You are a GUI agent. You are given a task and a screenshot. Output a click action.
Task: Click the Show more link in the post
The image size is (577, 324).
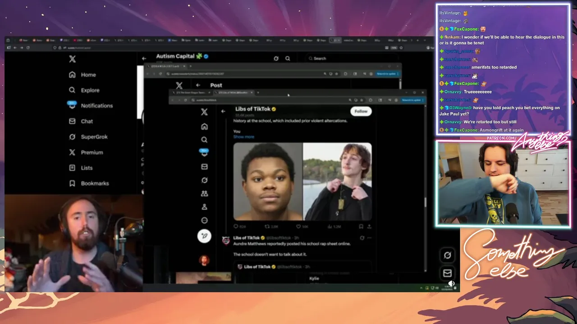coord(244,137)
